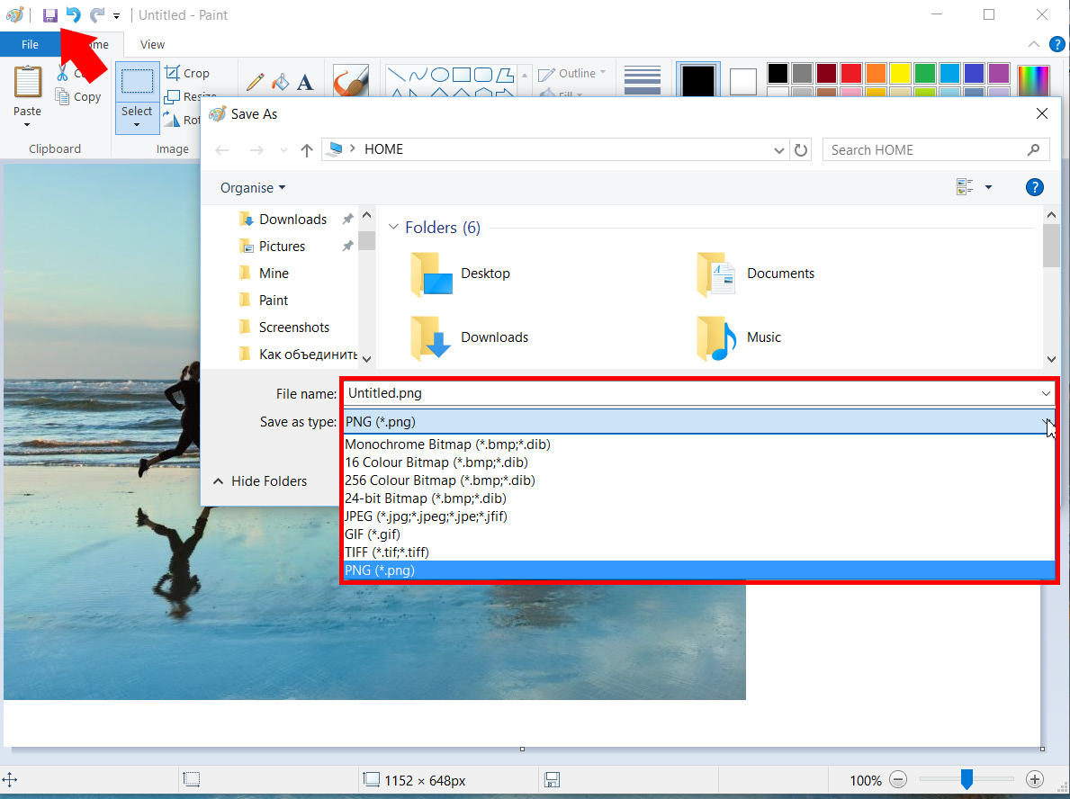Go up one folder level
The width and height of the screenshot is (1070, 799).
click(306, 150)
